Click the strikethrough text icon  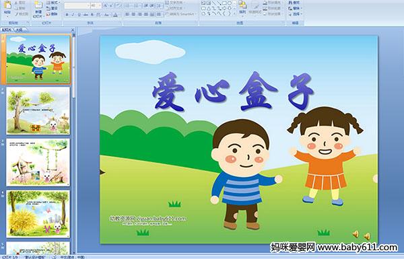[x=86, y=15]
